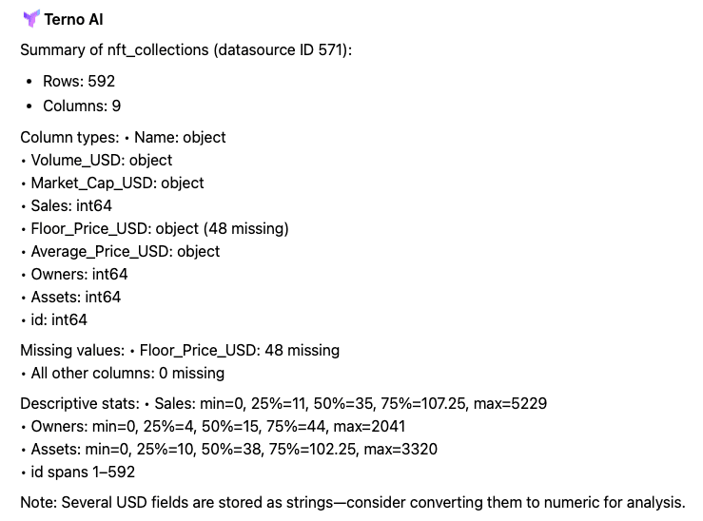Click the nft_collections summary heading line
The width and height of the screenshot is (703, 521).
coord(186,49)
